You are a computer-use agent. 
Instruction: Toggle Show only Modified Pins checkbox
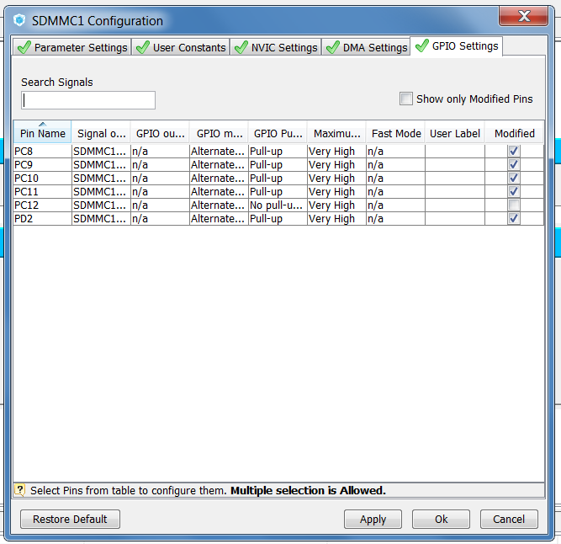406,99
